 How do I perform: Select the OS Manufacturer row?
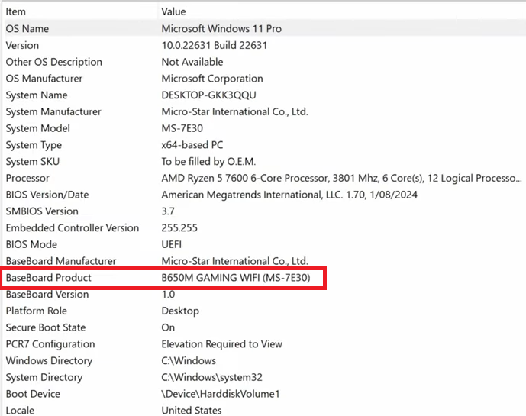click(44, 79)
